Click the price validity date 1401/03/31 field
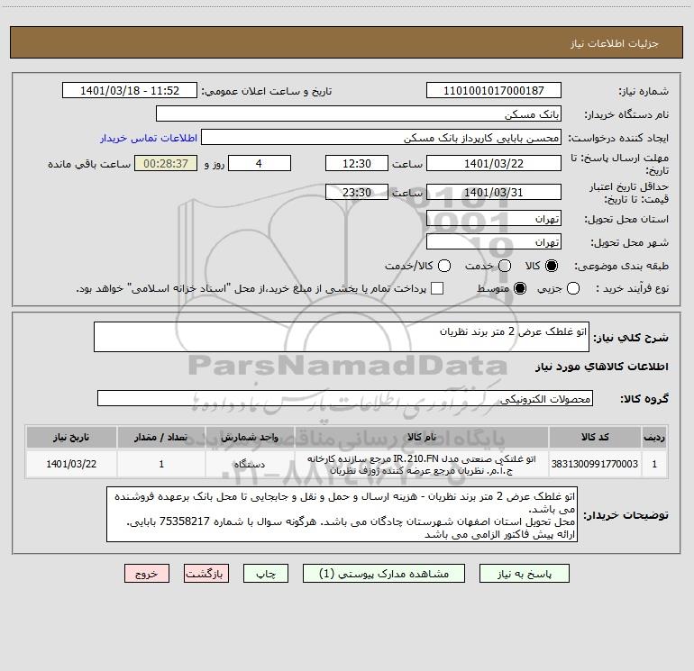The image size is (694, 671). click(494, 192)
